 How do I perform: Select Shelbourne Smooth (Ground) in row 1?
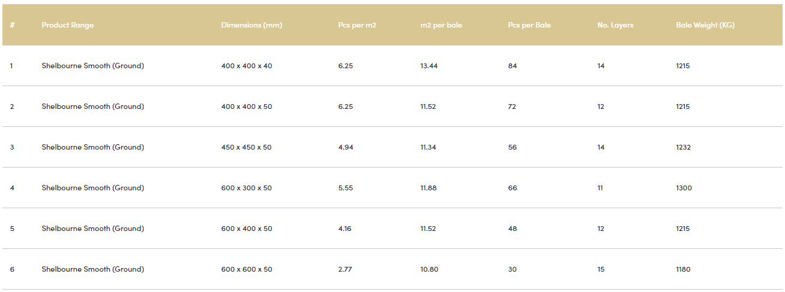click(x=93, y=66)
